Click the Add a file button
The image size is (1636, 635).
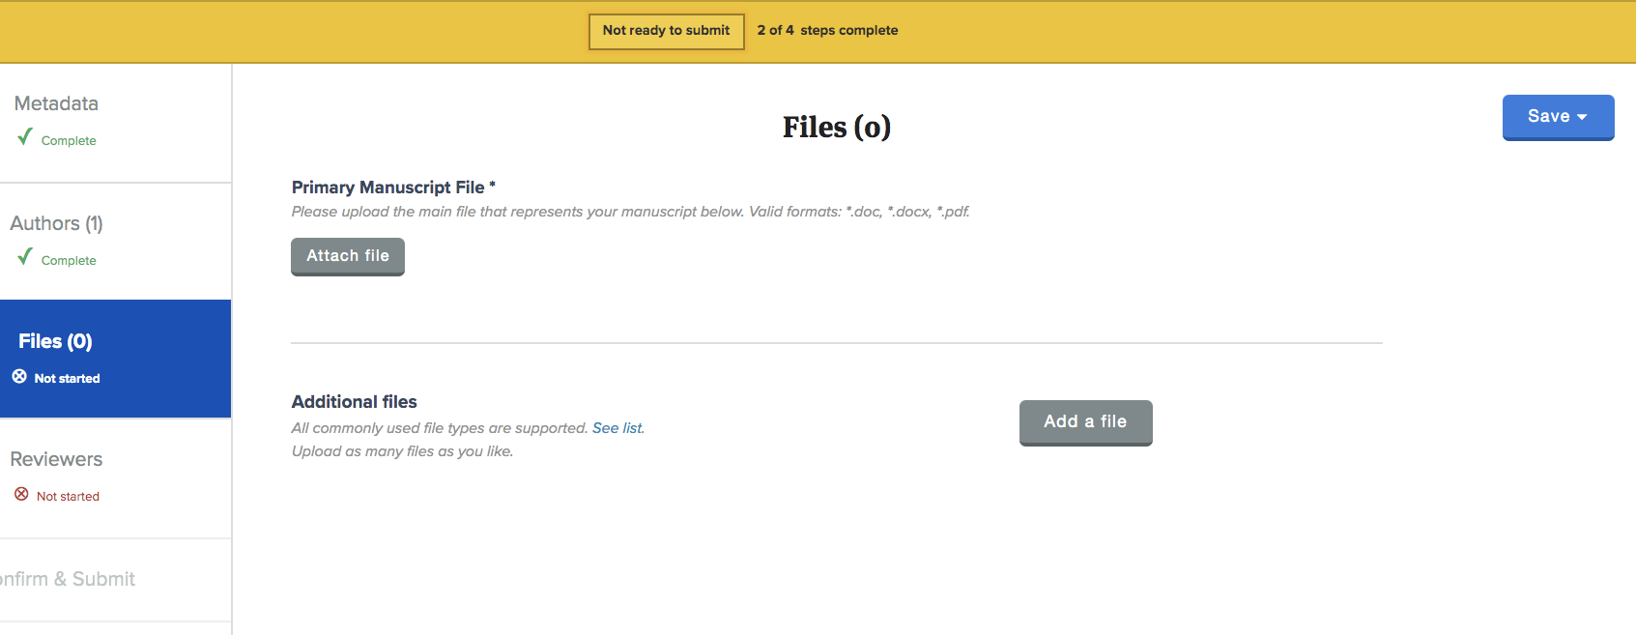click(1085, 422)
